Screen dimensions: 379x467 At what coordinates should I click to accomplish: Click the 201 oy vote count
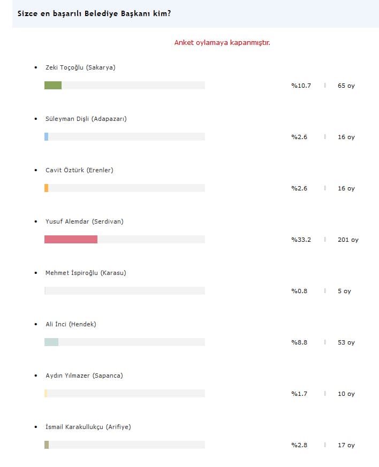(348, 240)
